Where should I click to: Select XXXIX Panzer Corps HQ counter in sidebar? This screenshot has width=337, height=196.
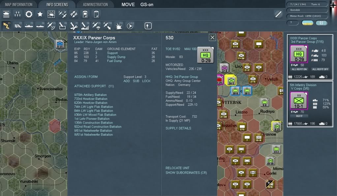click(299, 54)
